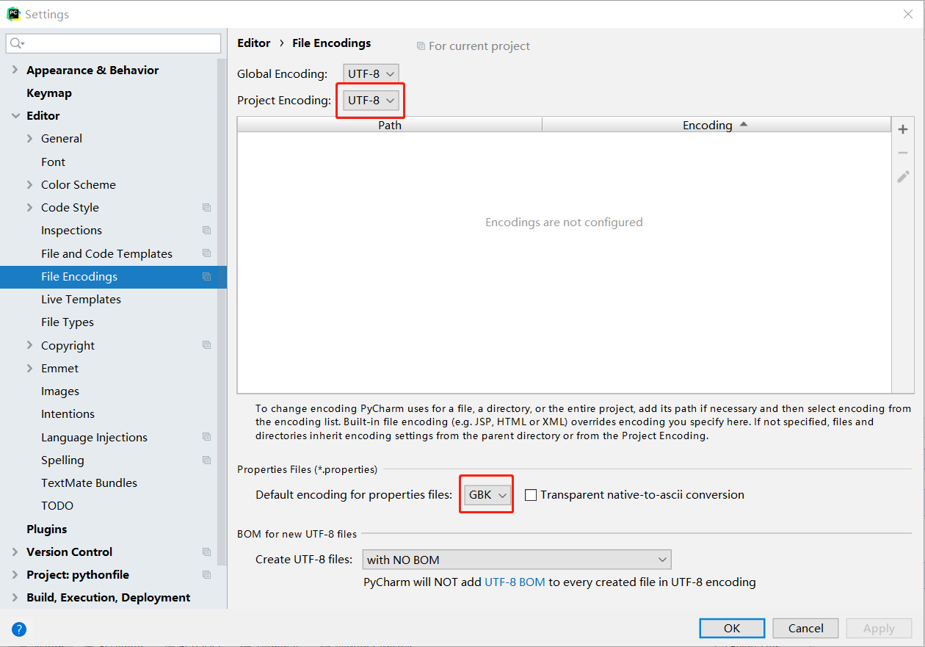Select Font settings item
This screenshot has height=647, width=925.
click(53, 162)
